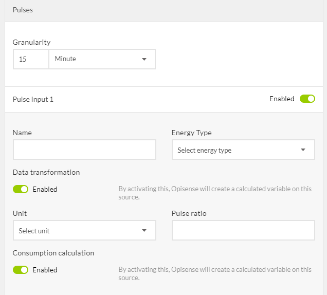This screenshot has height=295, width=327.
Task: Click the caret icon of Energy Type field
Action: pyautogui.click(x=303, y=150)
